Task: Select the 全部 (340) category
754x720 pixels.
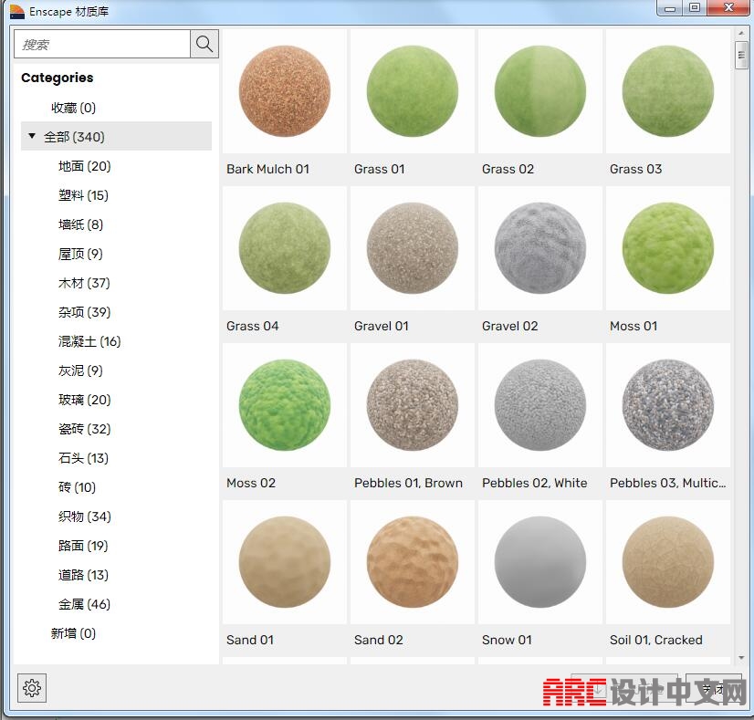Action: coord(116,137)
